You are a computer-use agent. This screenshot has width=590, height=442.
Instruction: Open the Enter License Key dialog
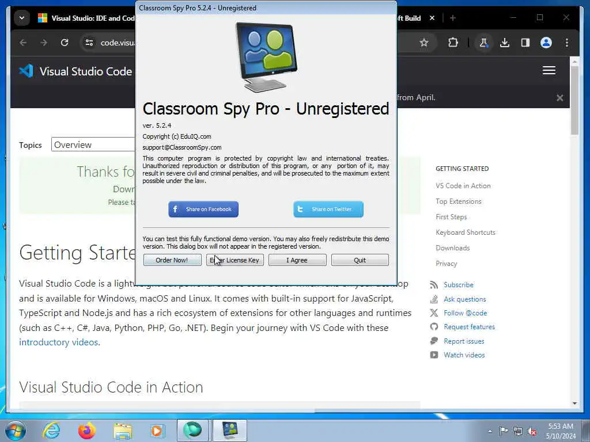(235, 260)
